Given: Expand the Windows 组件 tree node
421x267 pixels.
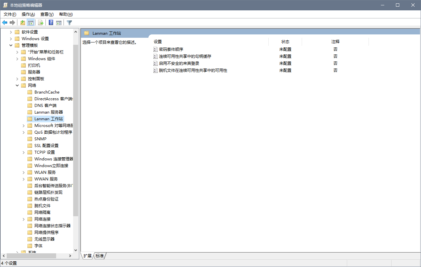Looking at the screenshot, I should coord(17,59).
